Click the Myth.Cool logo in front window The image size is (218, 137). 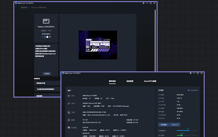click(x=63, y=73)
